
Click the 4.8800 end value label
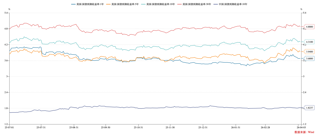[309, 27]
